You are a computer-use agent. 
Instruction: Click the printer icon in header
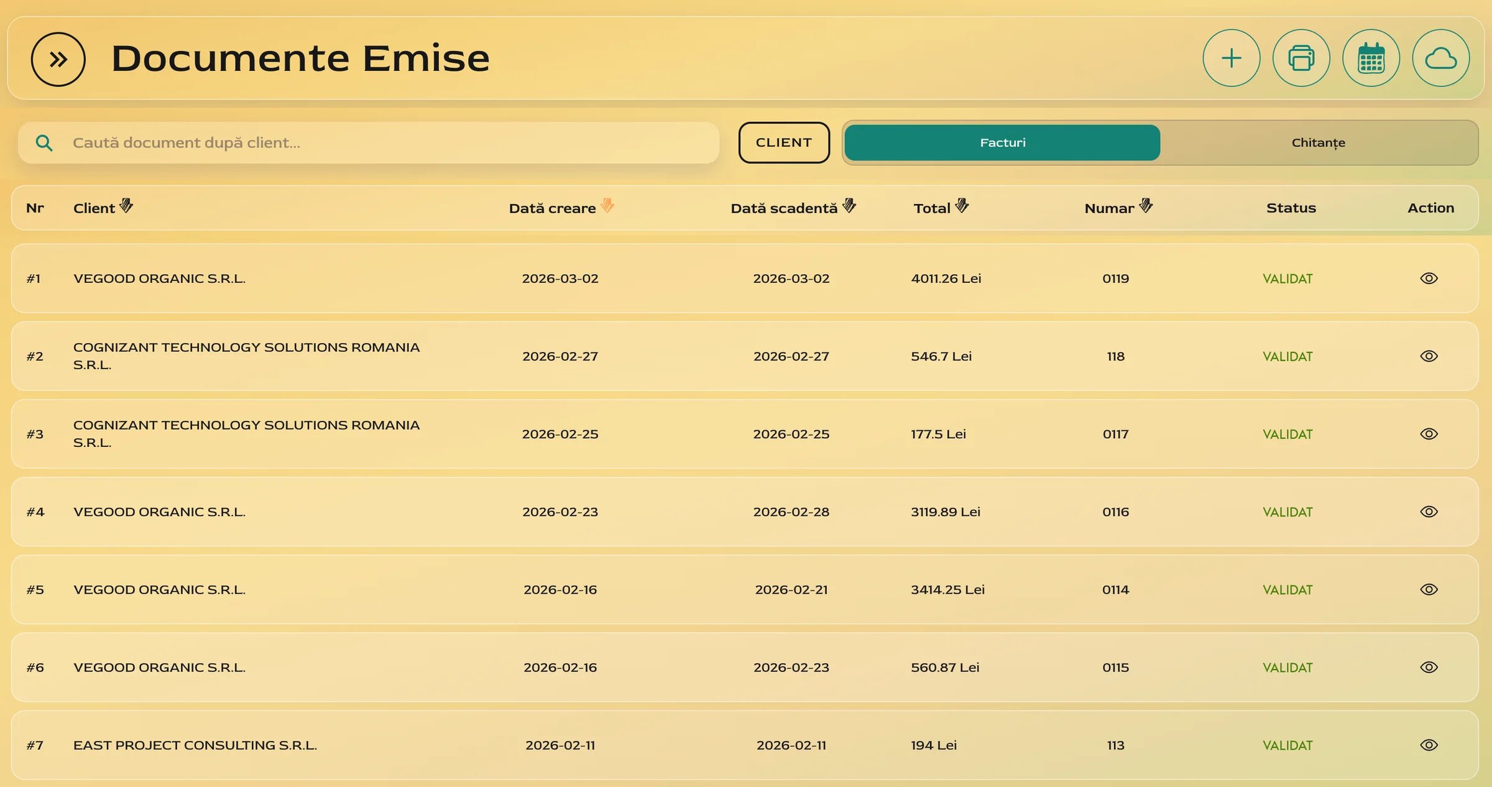tap(1301, 58)
